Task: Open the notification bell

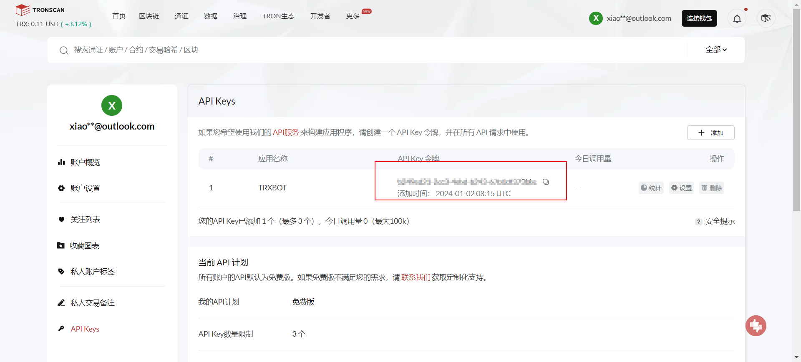Action: pos(737,18)
